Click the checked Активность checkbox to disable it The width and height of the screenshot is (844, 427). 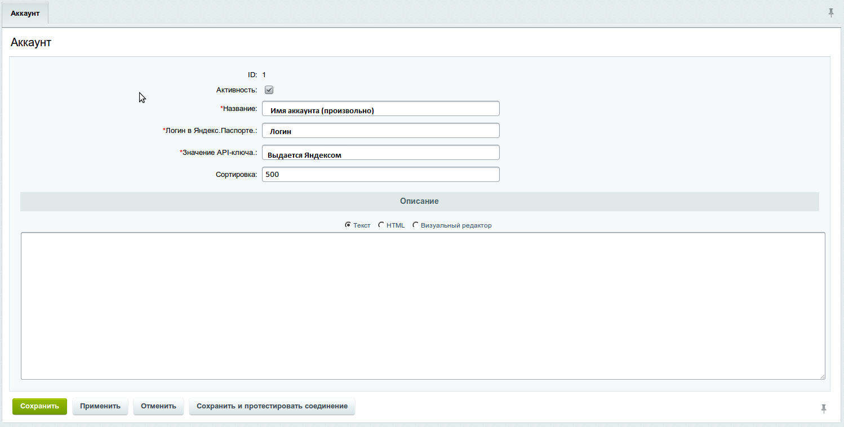pyautogui.click(x=269, y=90)
